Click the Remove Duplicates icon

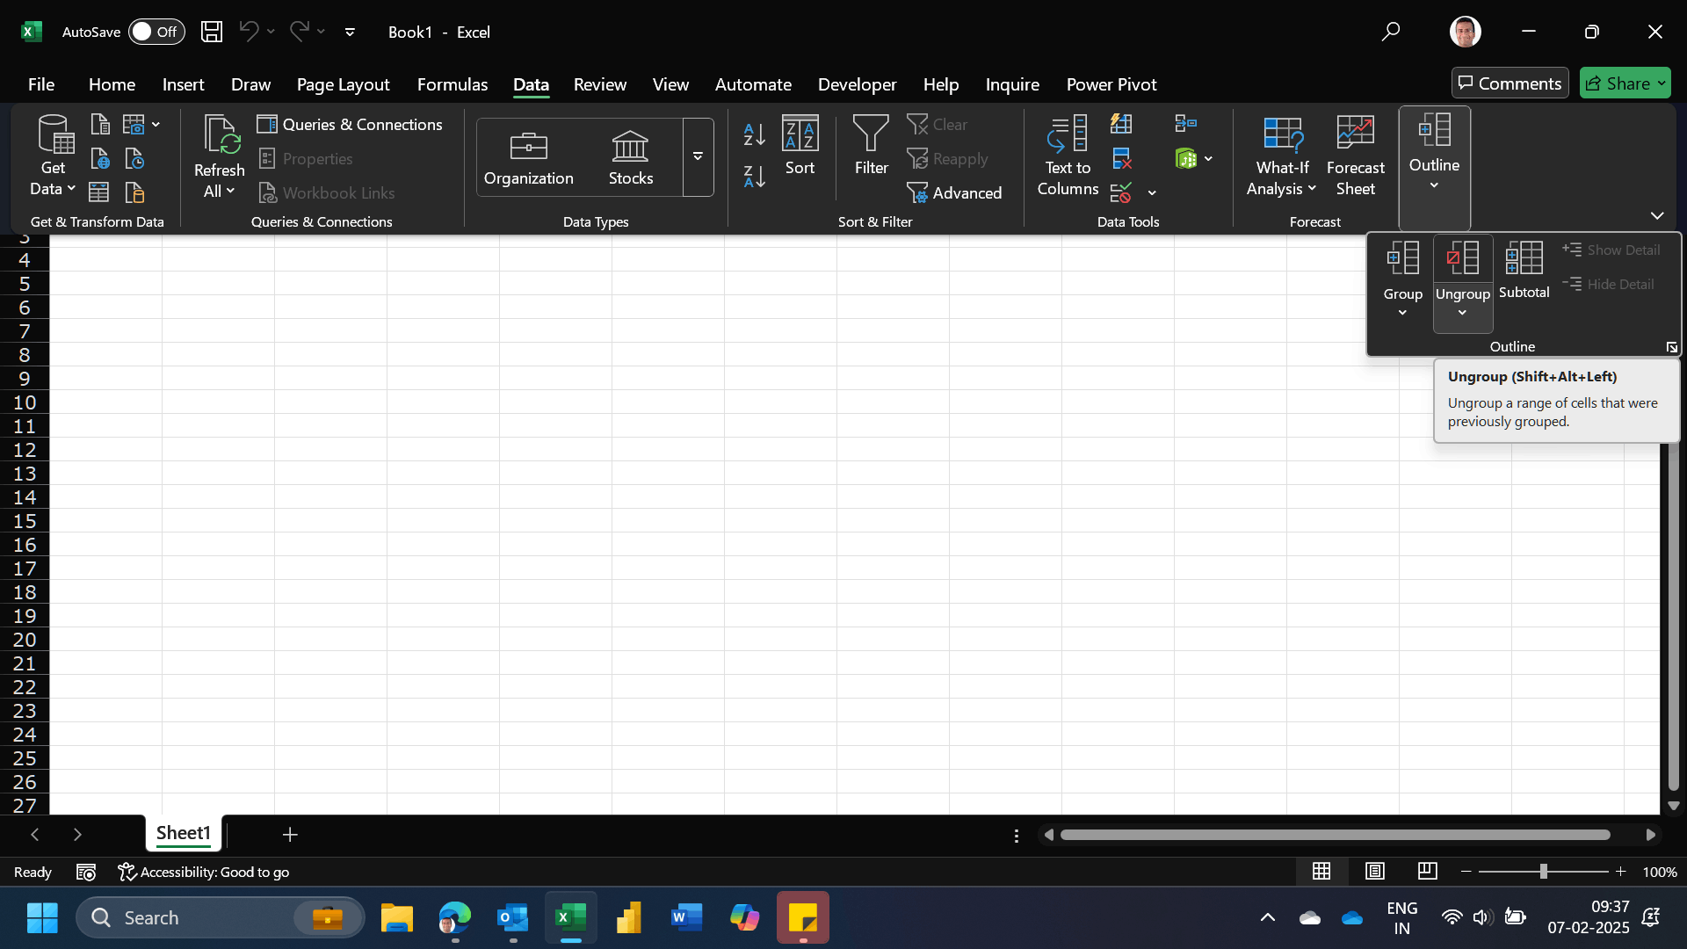tap(1121, 158)
